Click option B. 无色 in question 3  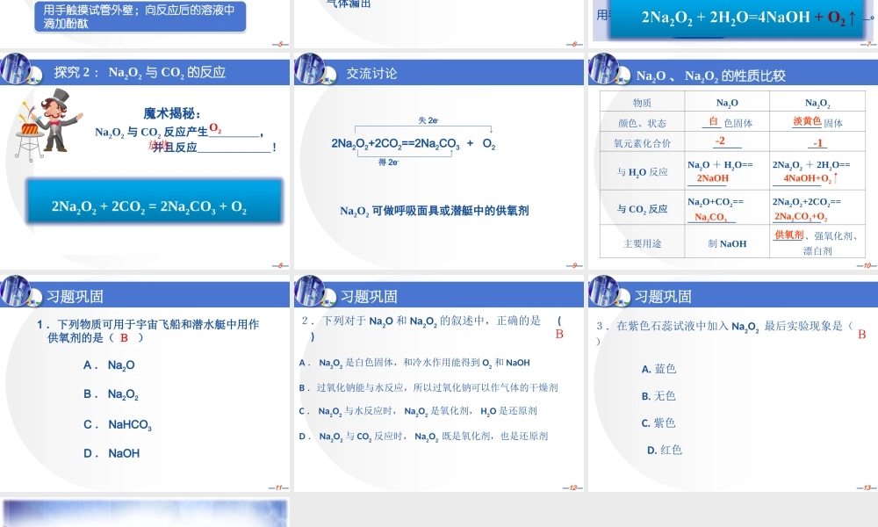coord(659,396)
